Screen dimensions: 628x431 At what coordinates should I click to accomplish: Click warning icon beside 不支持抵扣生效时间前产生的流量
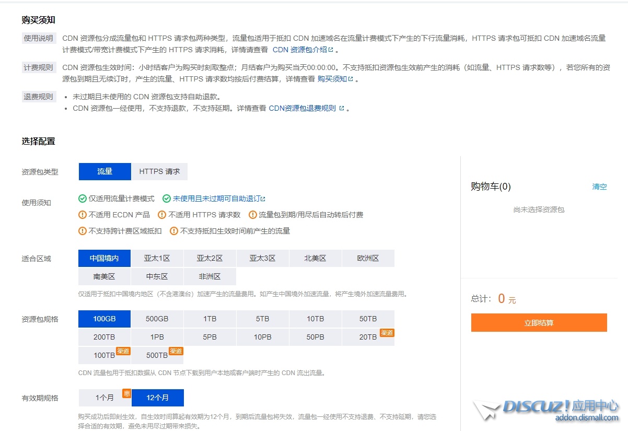click(174, 231)
